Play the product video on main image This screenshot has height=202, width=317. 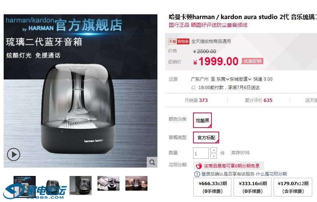click(14, 154)
